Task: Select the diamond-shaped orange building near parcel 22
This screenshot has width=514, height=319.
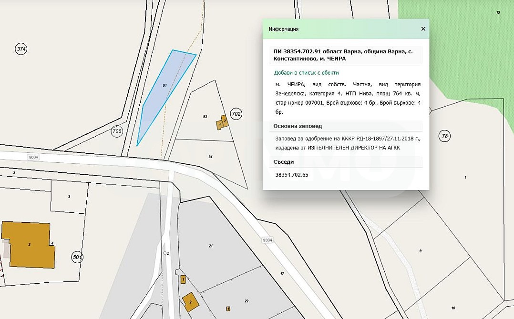Action: tap(191, 302)
